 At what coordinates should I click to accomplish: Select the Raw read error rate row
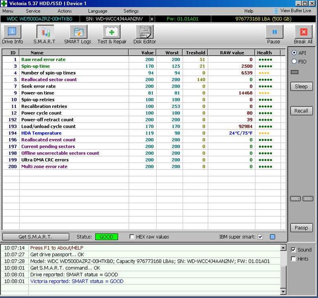(x=143, y=60)
